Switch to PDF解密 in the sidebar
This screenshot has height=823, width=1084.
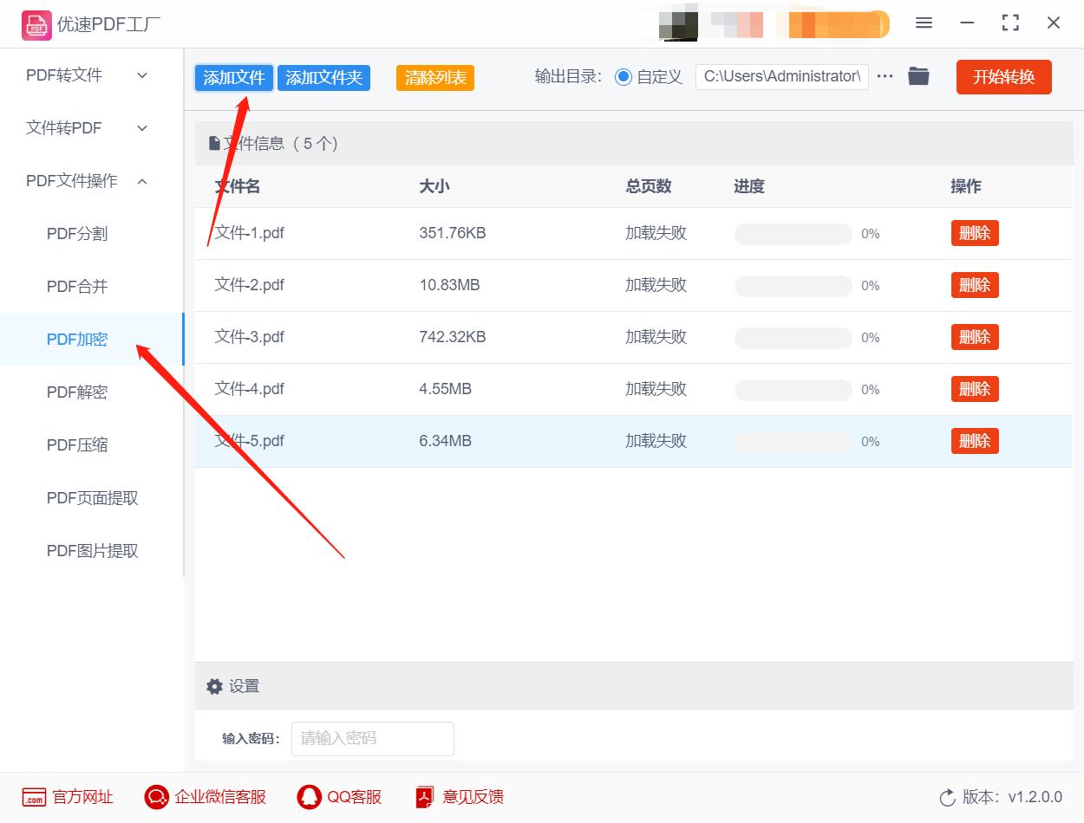coord(75,392)
